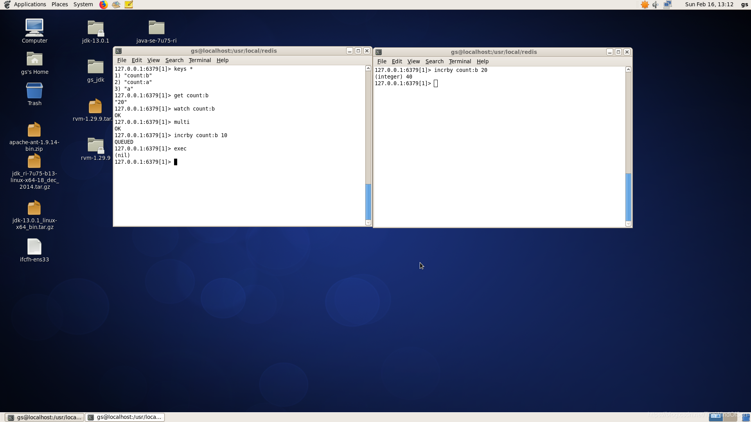Screen dimensions: 751x422
Task: Open the java-se-7u75-ri folder icon
Action: [156, 28]
